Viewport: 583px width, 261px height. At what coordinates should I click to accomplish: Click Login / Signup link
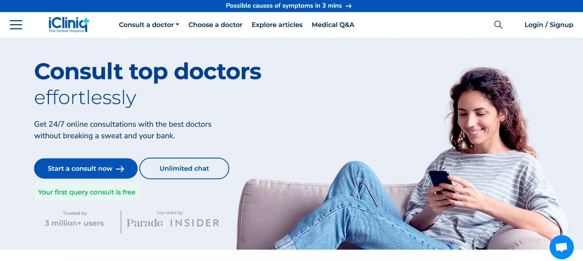point(549,25)
